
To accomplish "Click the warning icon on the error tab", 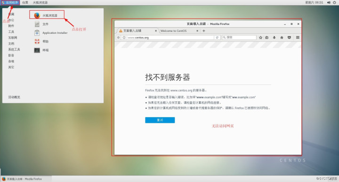I will tap(121, 31).
